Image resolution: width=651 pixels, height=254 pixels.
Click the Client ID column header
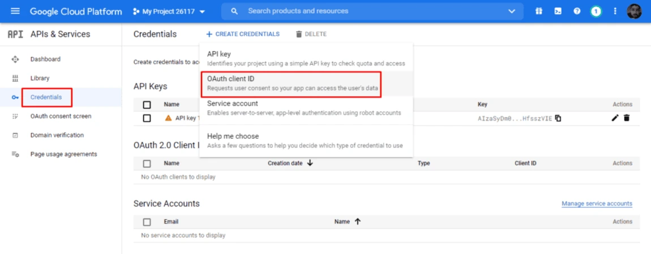click(x=525, y=163)
